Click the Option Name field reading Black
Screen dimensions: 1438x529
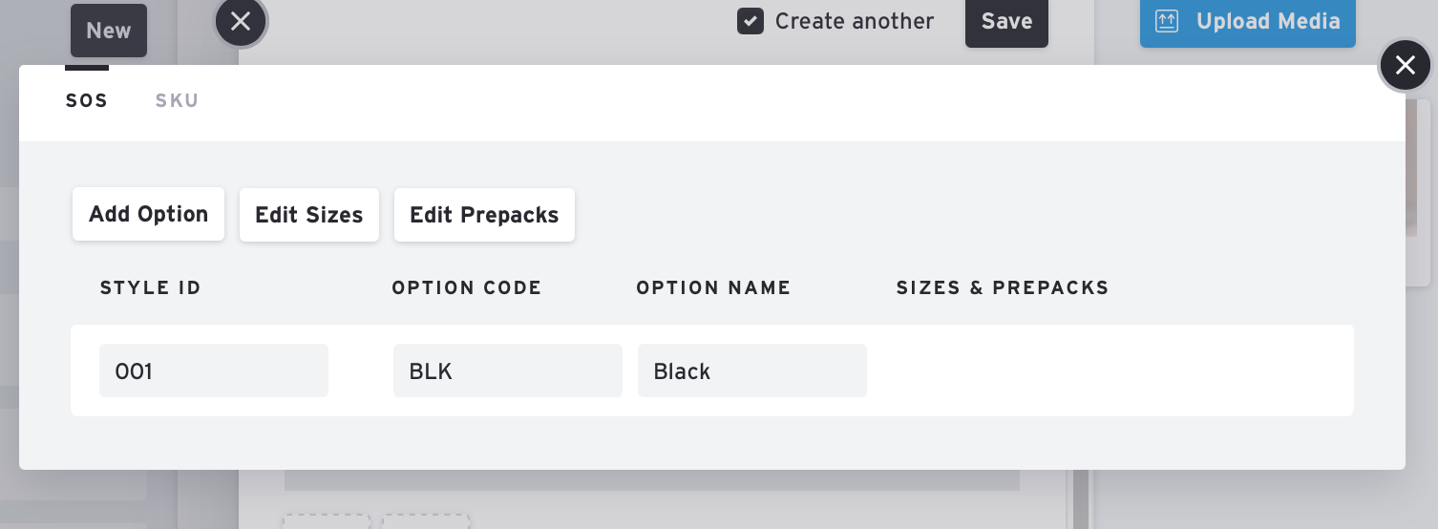point(751,370)
